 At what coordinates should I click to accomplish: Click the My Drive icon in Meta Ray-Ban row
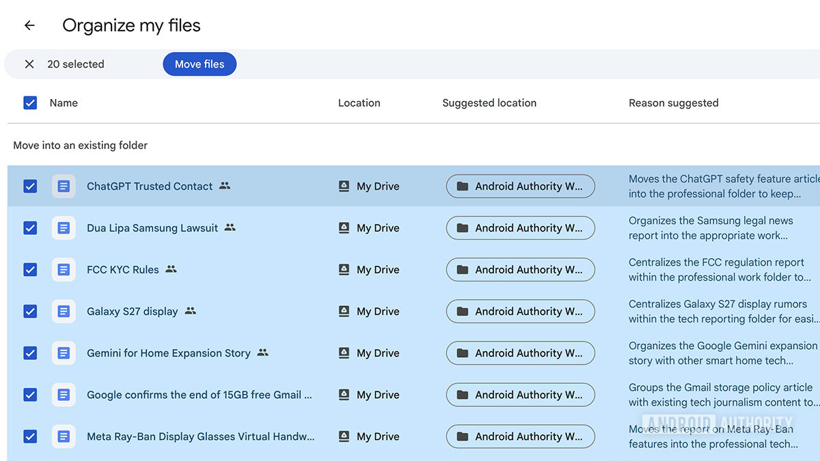click(344, 436)
